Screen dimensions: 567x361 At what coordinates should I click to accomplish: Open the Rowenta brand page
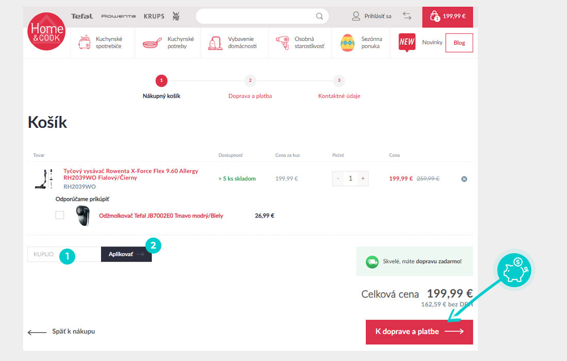point(118,17)
